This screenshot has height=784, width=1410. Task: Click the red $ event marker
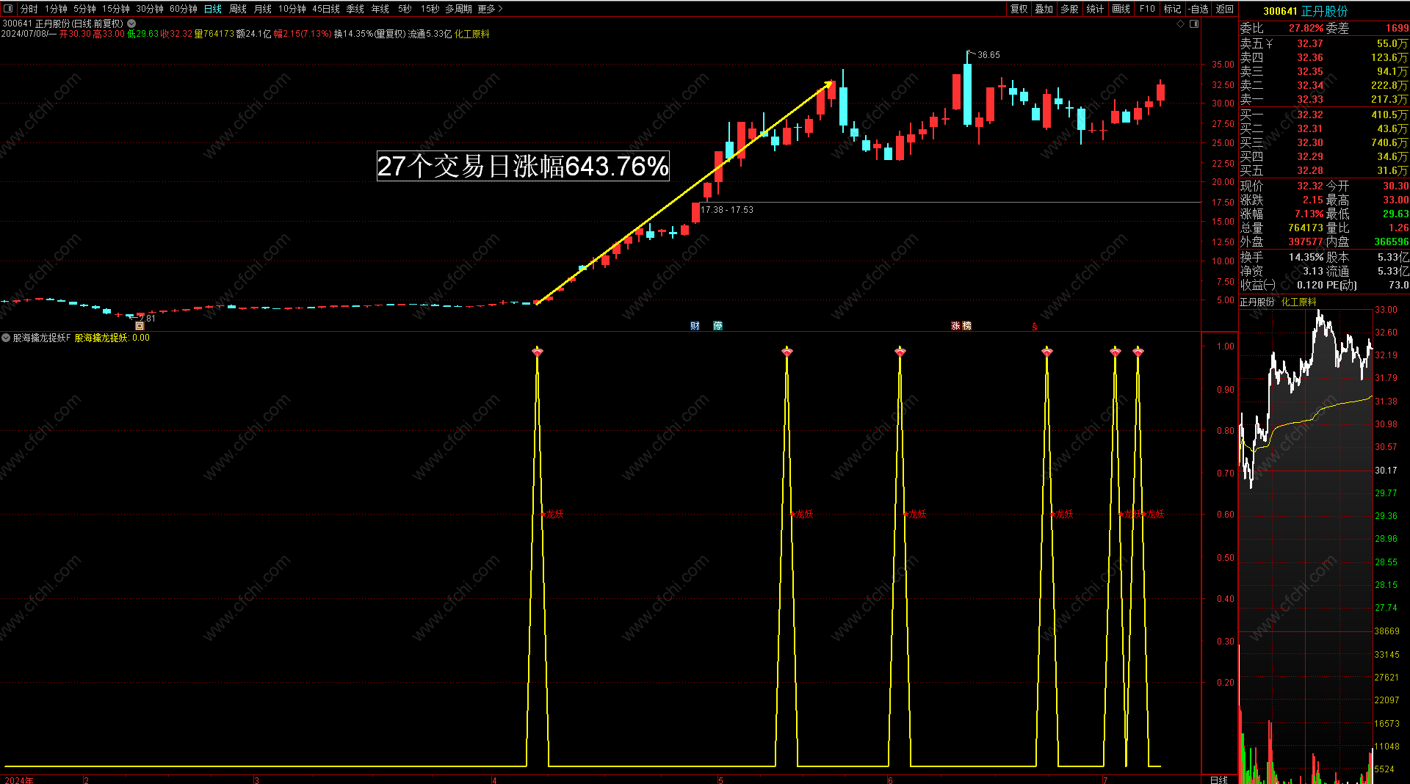pos(1035,327)
